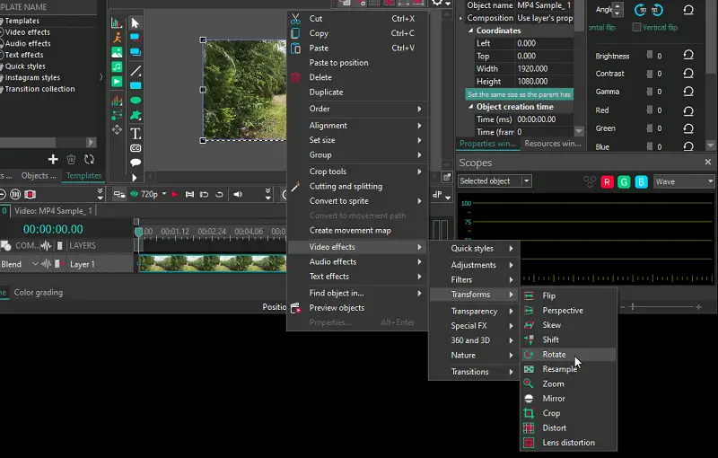Click 'Set the same size as the parent has'
Screen dimensions: 718x458
click(x=519, y=94)
